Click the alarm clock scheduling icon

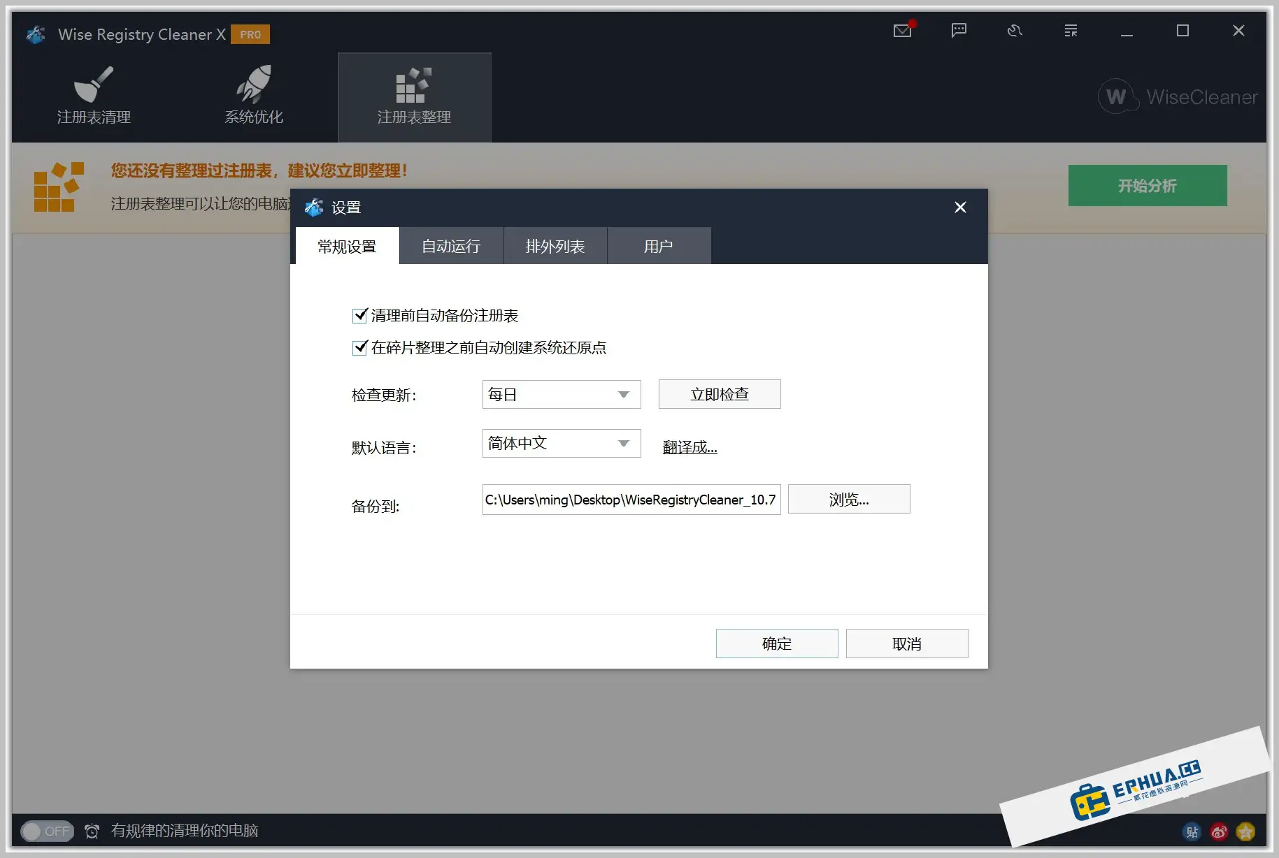92,831
